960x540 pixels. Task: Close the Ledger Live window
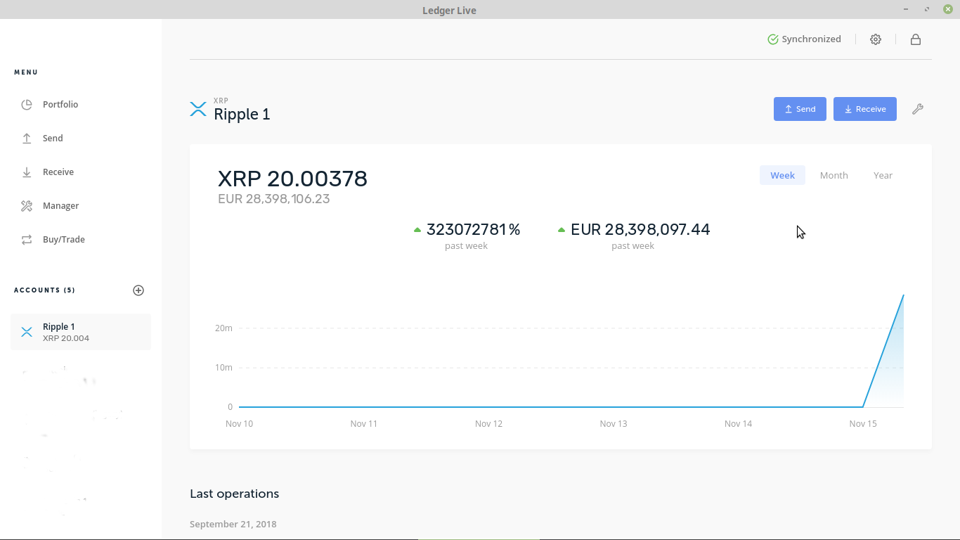coord(948,9)
